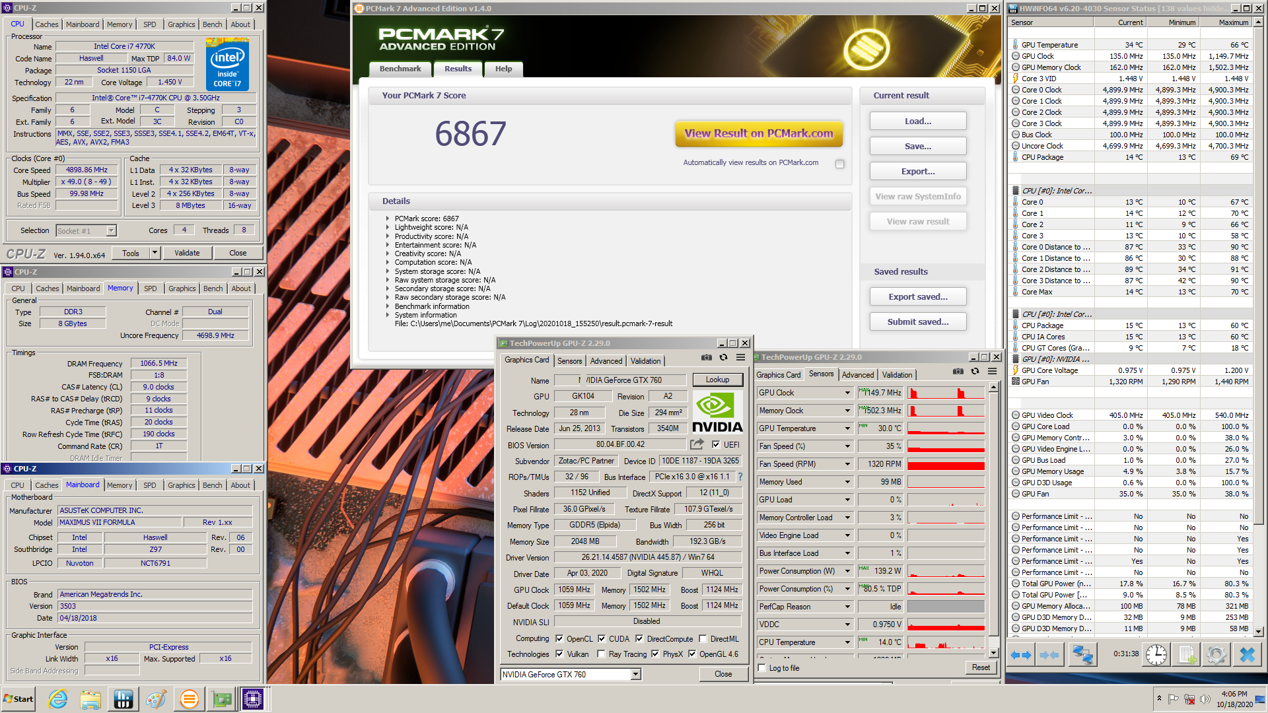
Task: Reset HWiNFO elapsed time clock icon
Action: point(1156,655)
